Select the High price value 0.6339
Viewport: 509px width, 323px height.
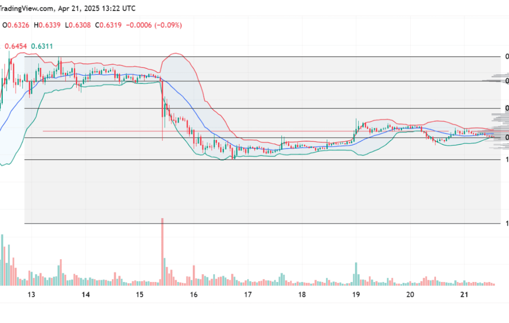click(x=50, y=25)
